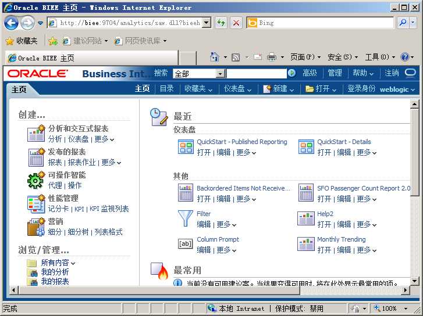
Task: Go back with the browser Back arrow
Action: (11, 23)
